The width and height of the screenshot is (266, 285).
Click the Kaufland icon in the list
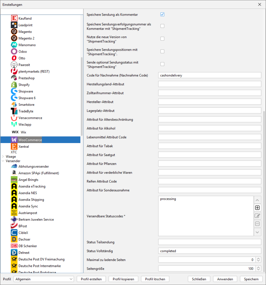coord(14,18)
